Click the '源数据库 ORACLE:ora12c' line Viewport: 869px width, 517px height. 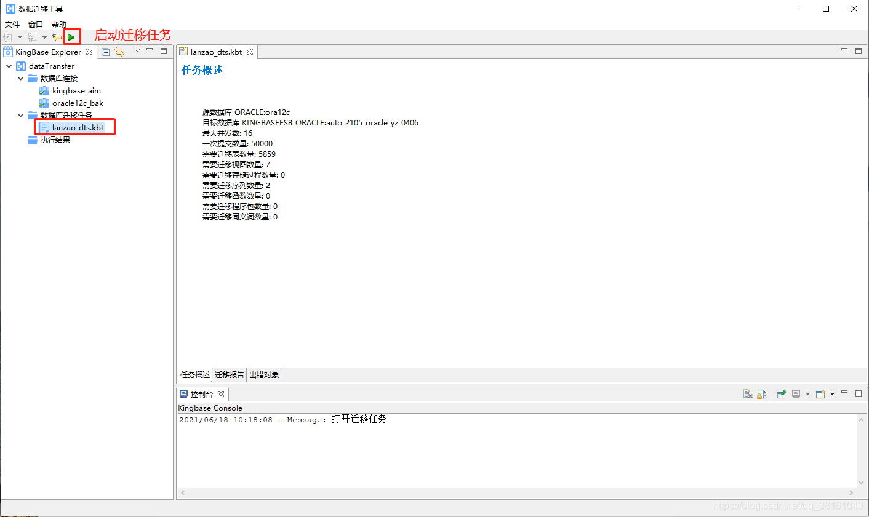(x=246, y=112)
